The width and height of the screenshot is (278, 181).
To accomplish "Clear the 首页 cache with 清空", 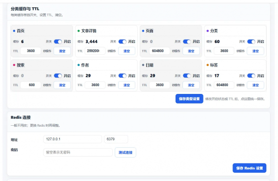I will (62, 51).
